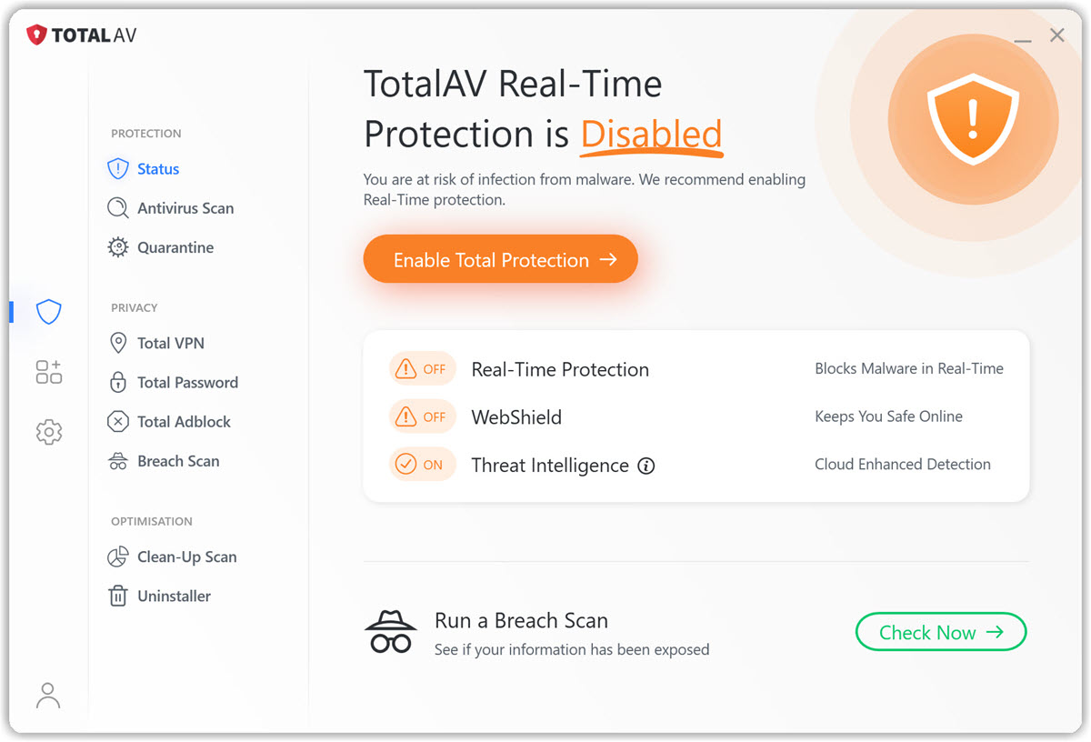Open the shield protection section icon

(x=48, y=312)
